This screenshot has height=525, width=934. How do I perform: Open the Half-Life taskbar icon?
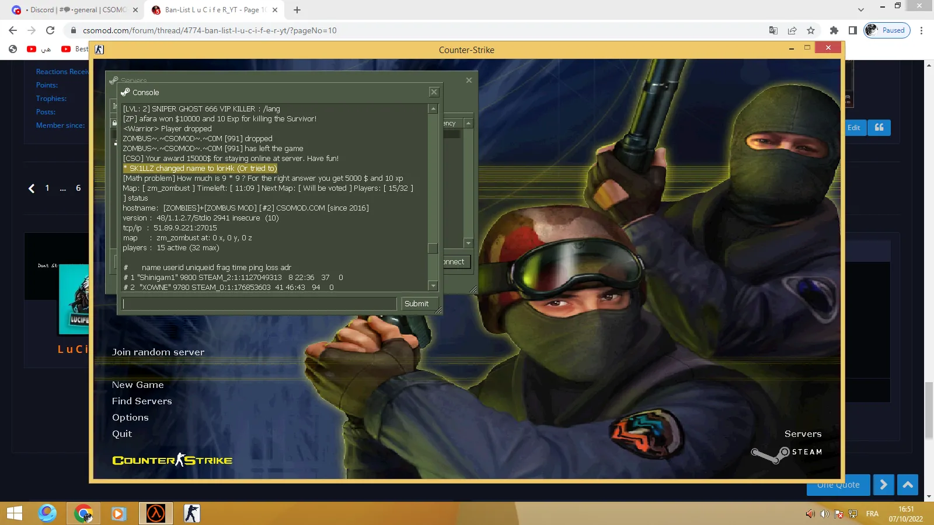pyautogui.click(x=156, y=513)
